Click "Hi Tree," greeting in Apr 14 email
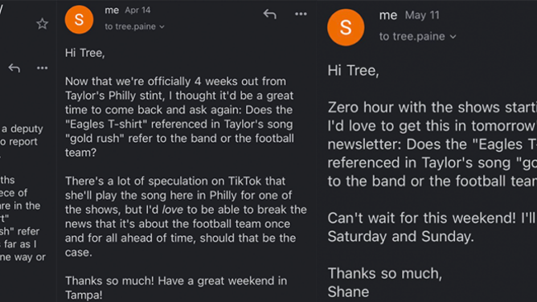 click(x=85, y=53)
